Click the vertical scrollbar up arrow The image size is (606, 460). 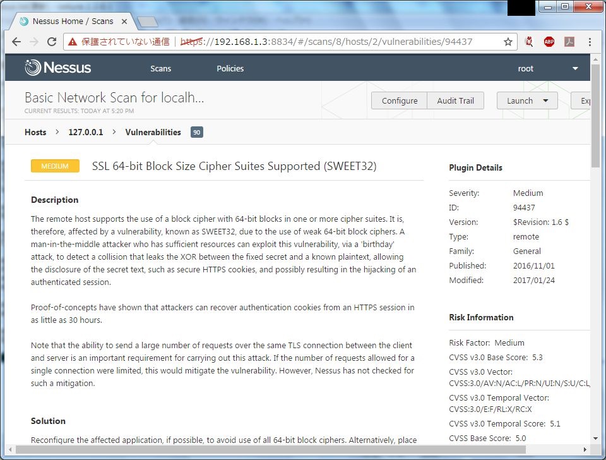pos(595,59)
